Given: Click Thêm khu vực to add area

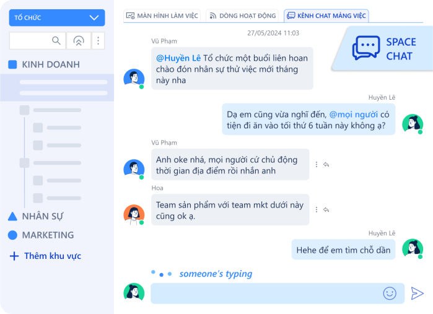Looking at the screenshot, I should (x=51, y=256).
